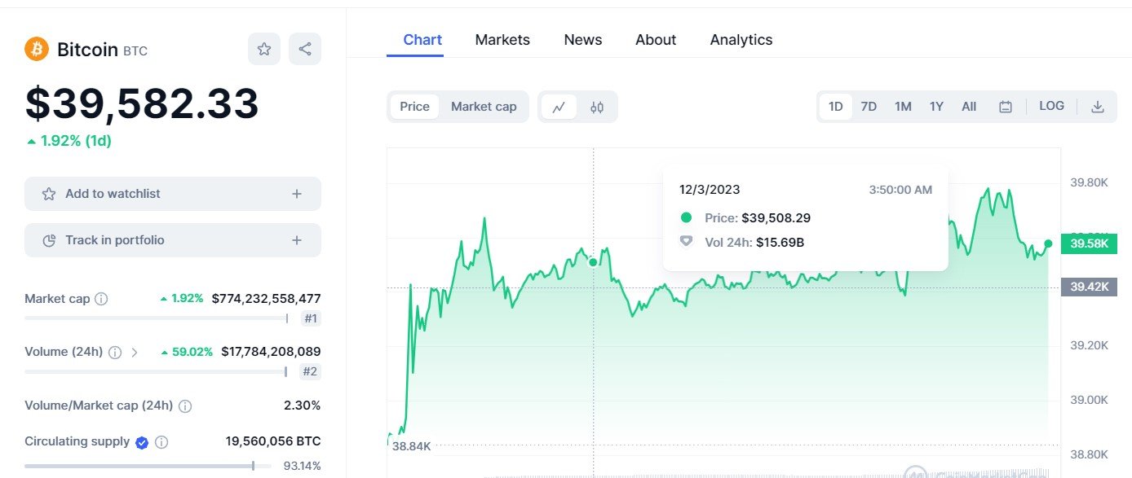Expand the Volume (24h) chevron arrow
The height and width of the screenshot is (478, 1132).
[x=135, y=353]
